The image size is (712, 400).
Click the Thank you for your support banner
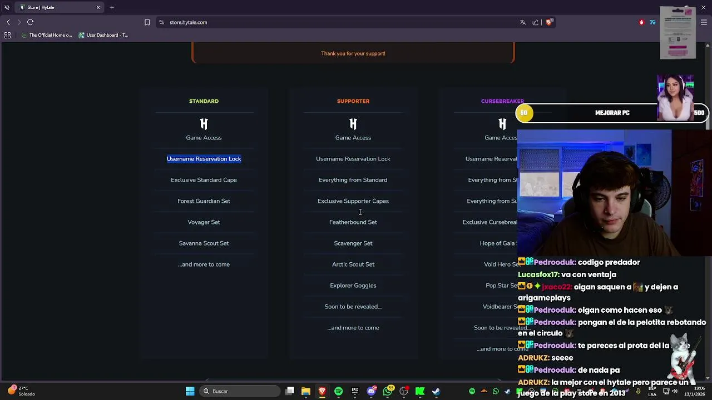[353, 53]
